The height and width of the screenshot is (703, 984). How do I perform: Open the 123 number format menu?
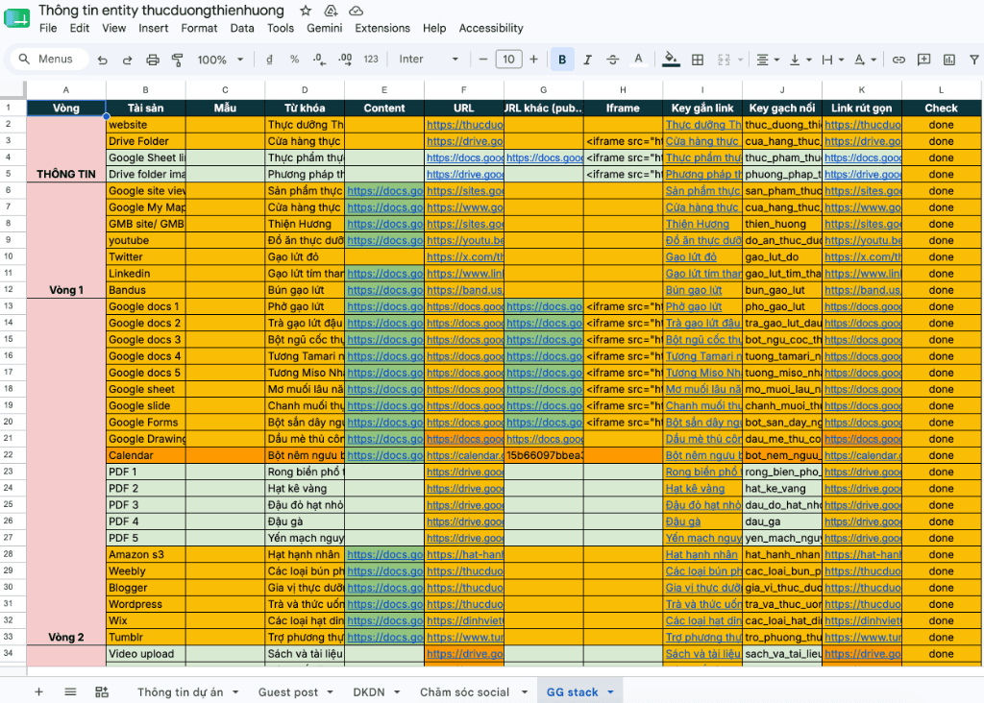click(371, 59)
